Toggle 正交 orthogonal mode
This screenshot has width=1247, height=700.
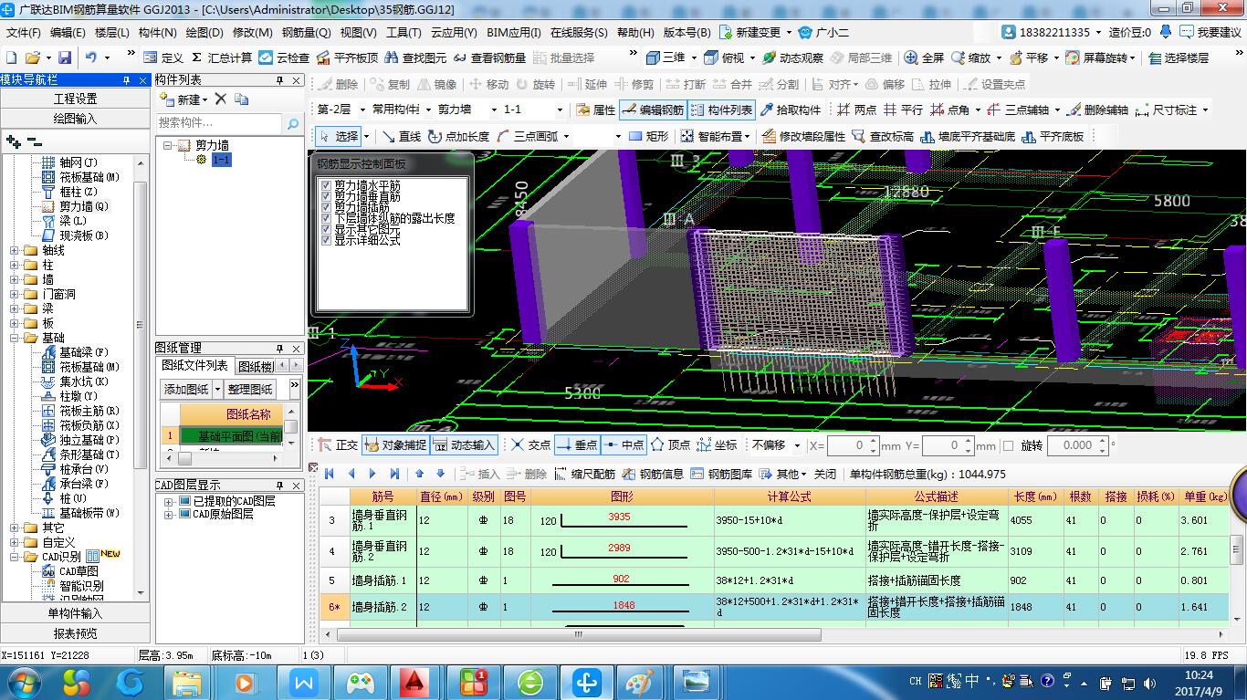click(x=337, y=445)
